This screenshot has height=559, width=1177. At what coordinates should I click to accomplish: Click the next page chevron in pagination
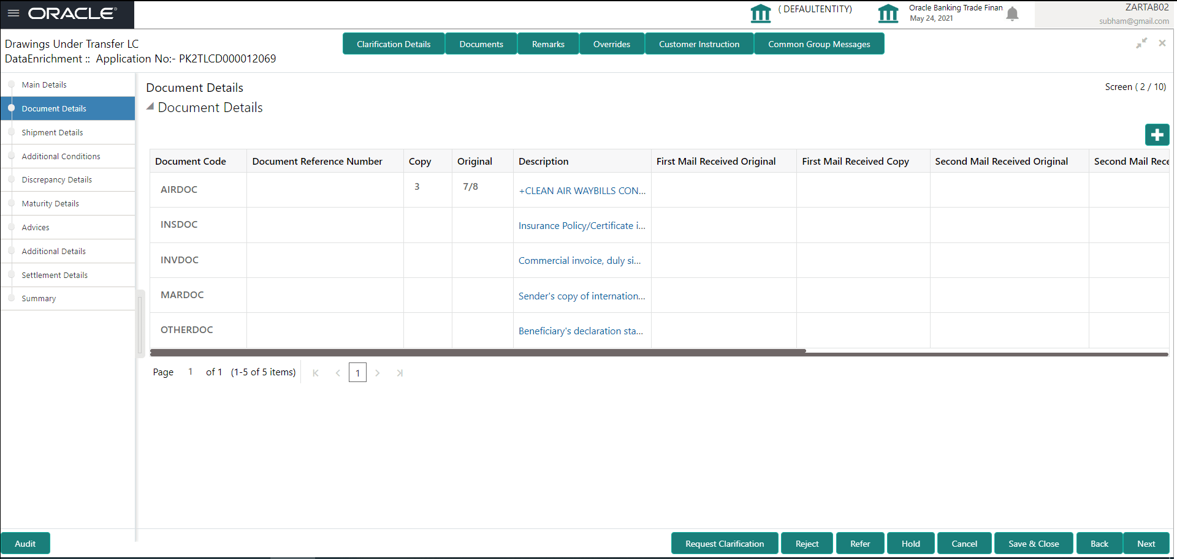click(x=378, y=372)
